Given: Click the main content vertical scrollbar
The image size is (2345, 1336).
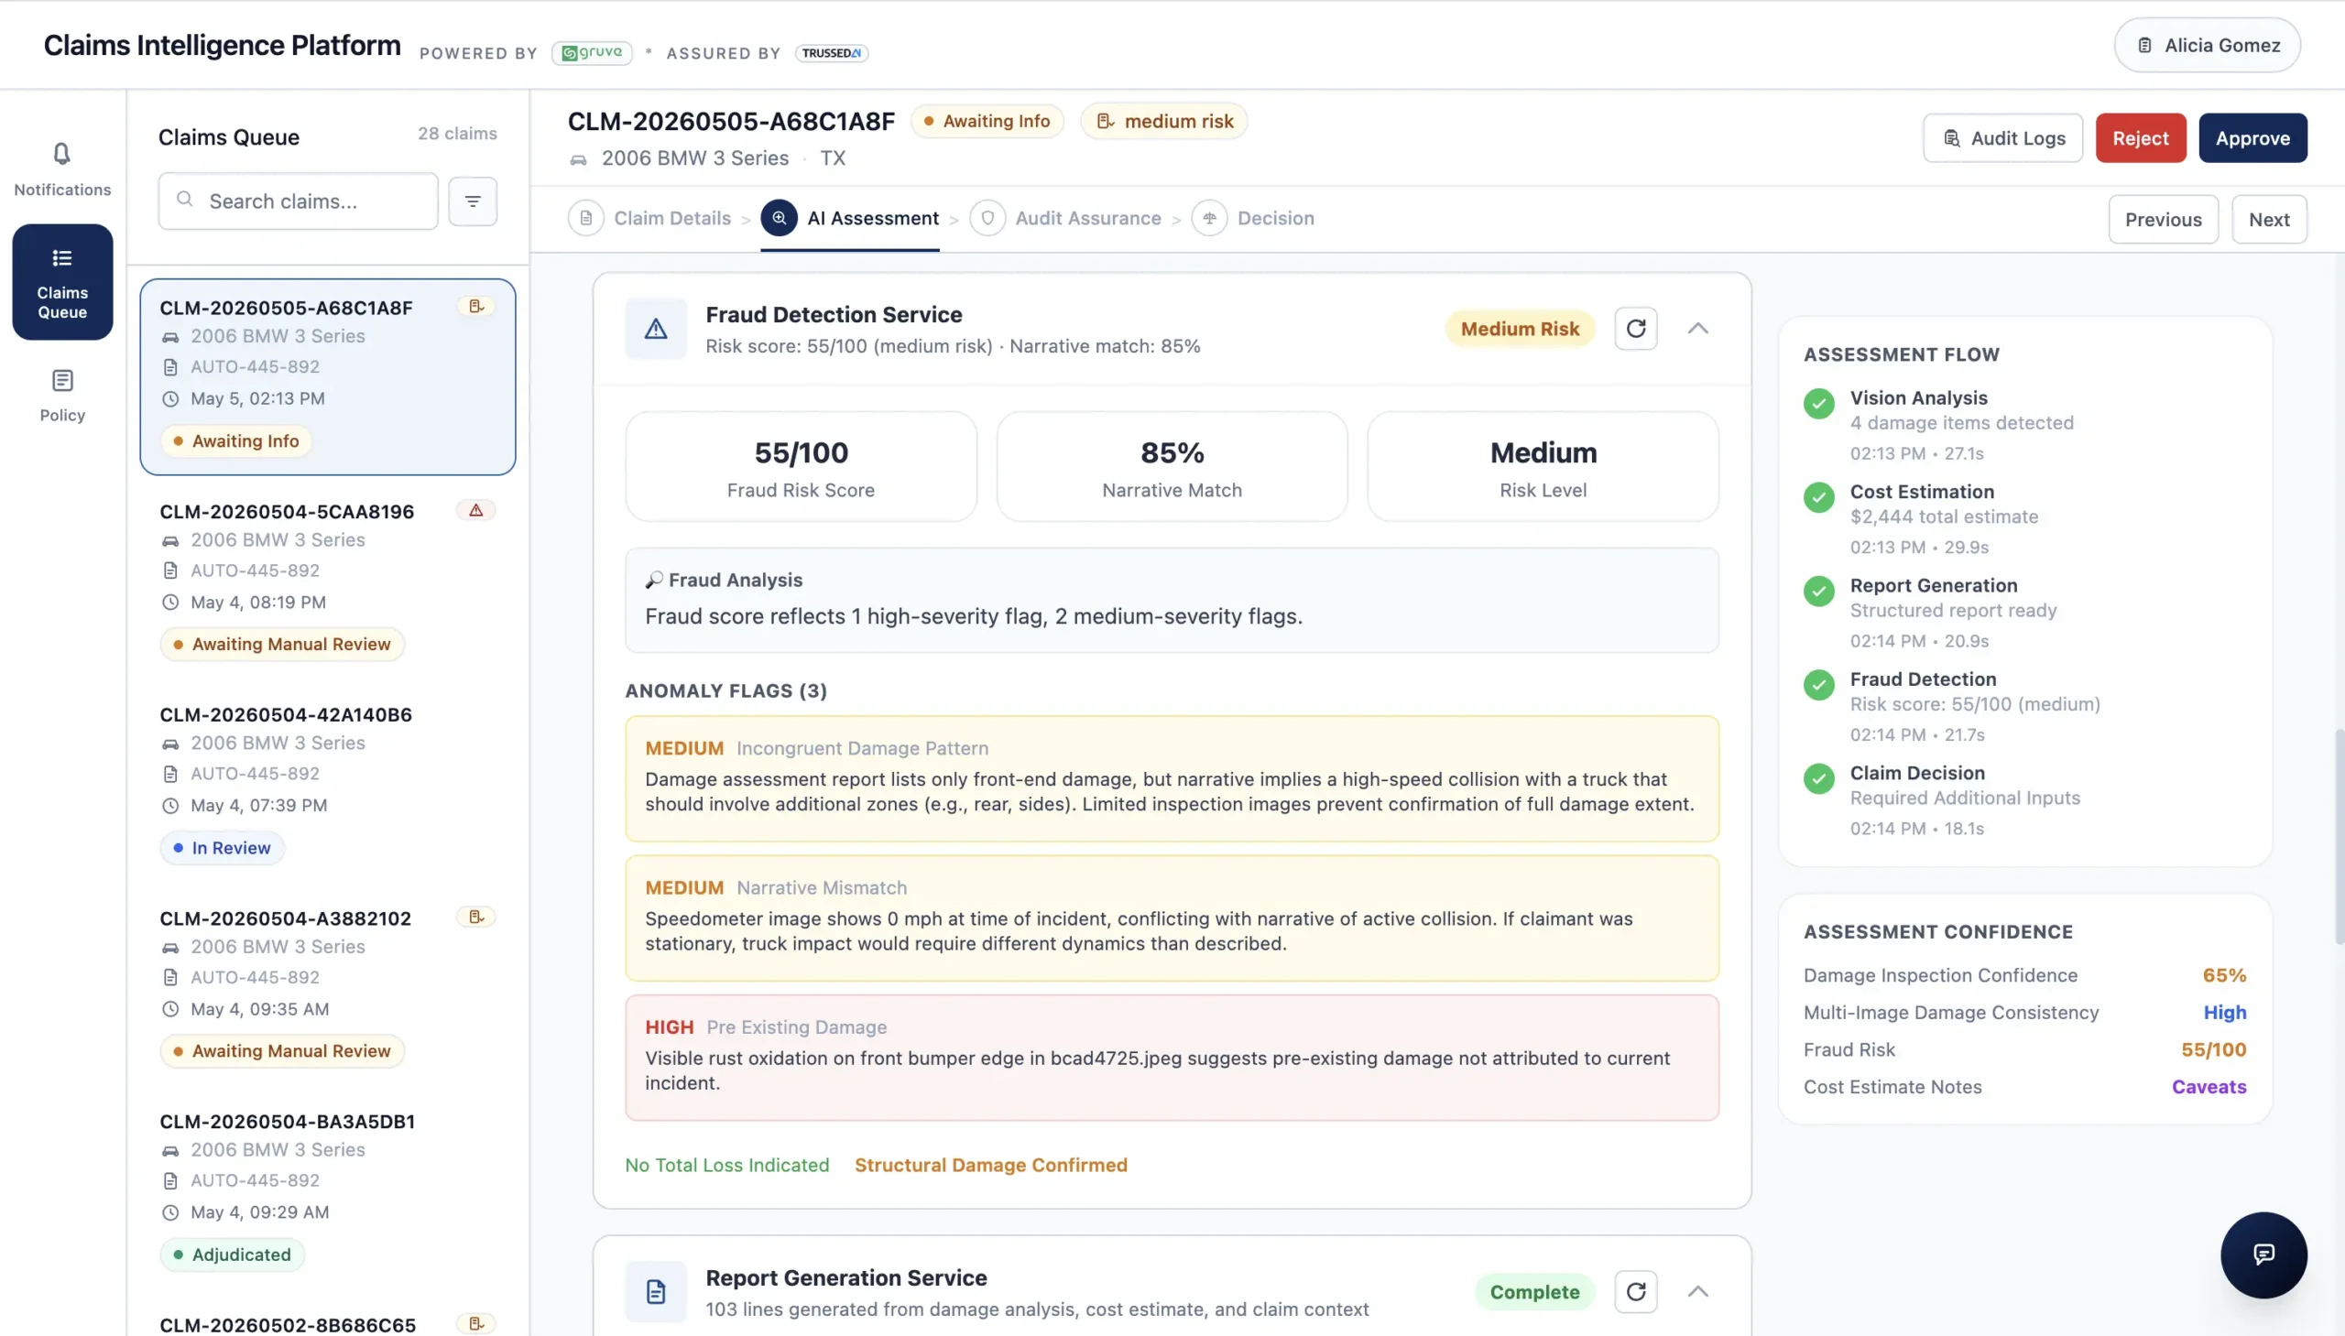Looking at the screenshot, I should pyautogui.click(x=2339, y=837).
